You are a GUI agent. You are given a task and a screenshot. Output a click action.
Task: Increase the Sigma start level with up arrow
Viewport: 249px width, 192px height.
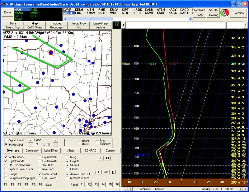[30, 141]
